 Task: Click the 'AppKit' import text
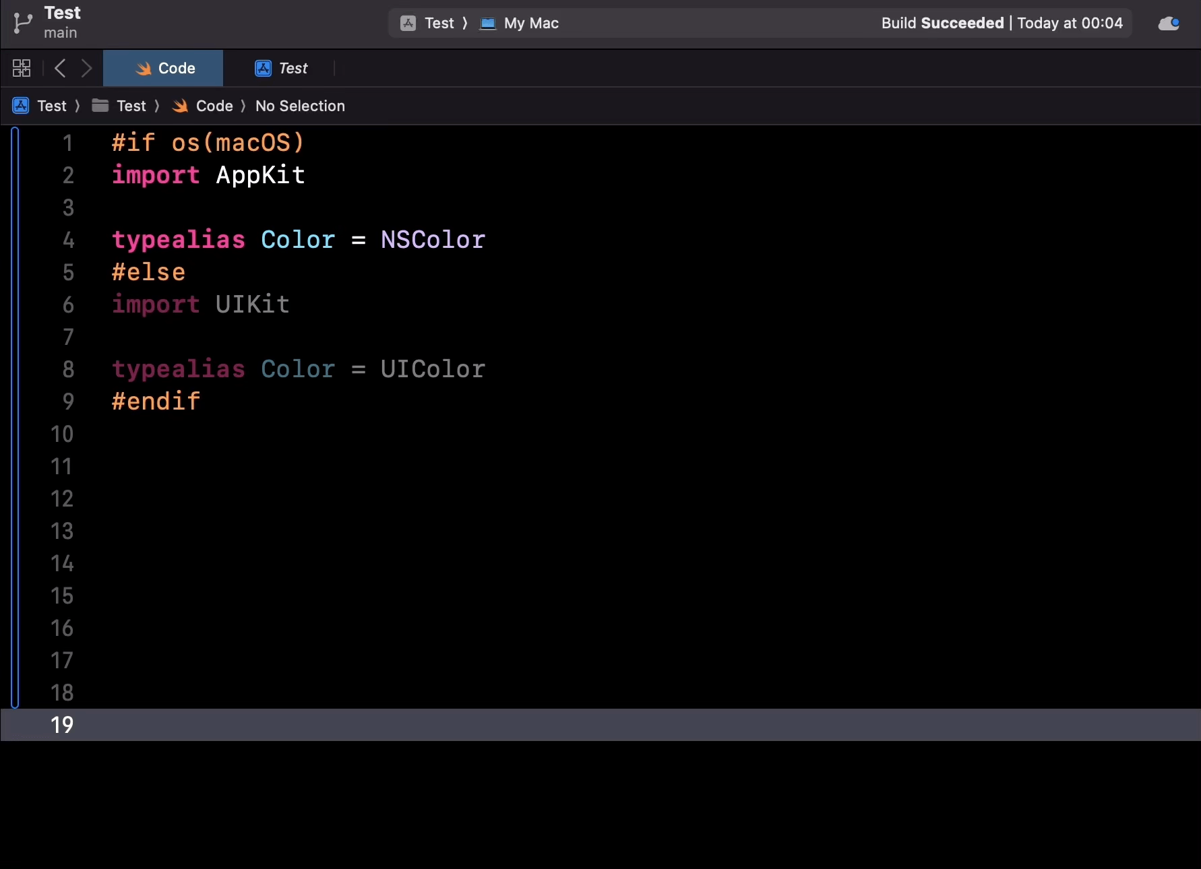click(260, 175)
